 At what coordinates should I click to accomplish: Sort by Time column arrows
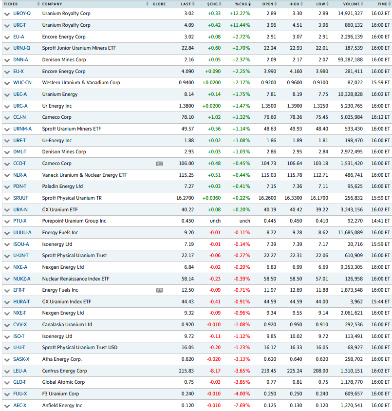pyautogui.click(x=390, y=4)
